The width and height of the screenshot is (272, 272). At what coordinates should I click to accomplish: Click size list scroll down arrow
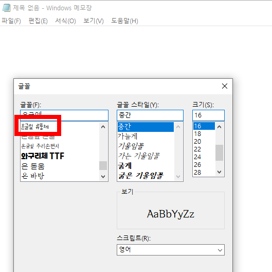(219, 172)
